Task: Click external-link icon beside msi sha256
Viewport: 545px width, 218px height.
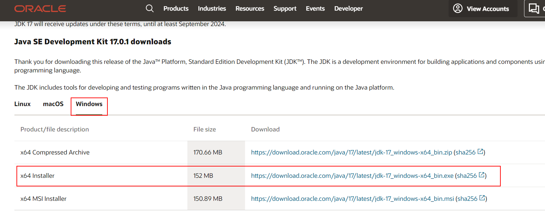Action: tap(482, 198)
